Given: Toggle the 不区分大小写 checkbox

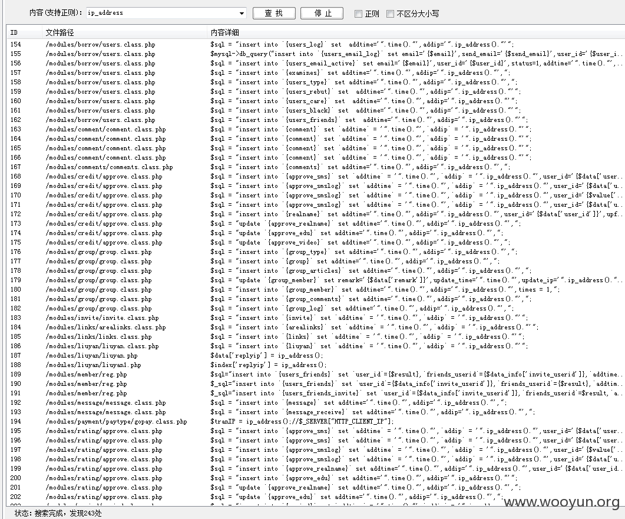Looking at the screenshot, I should click(x=390, y=14).
